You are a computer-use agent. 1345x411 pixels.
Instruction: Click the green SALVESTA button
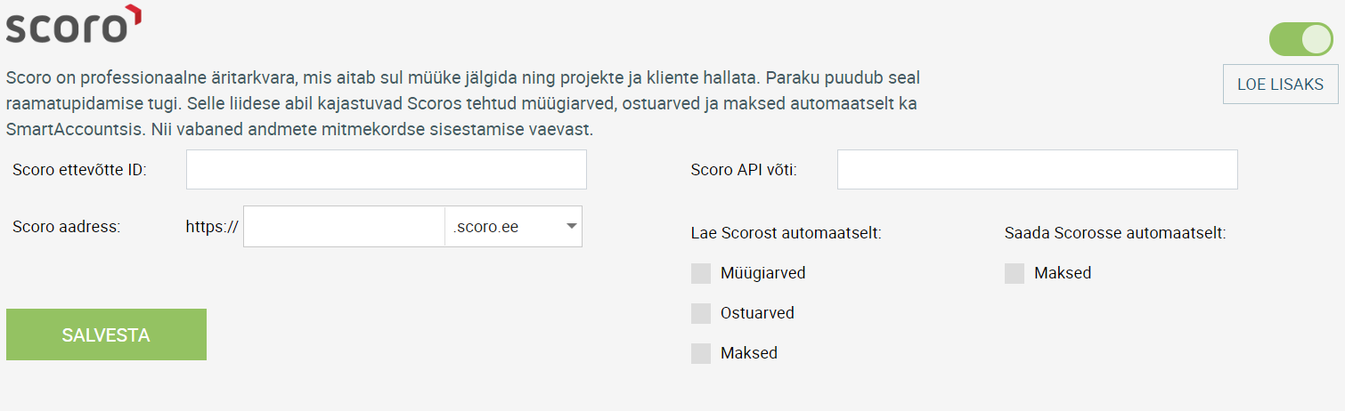[x=106, y=334]
